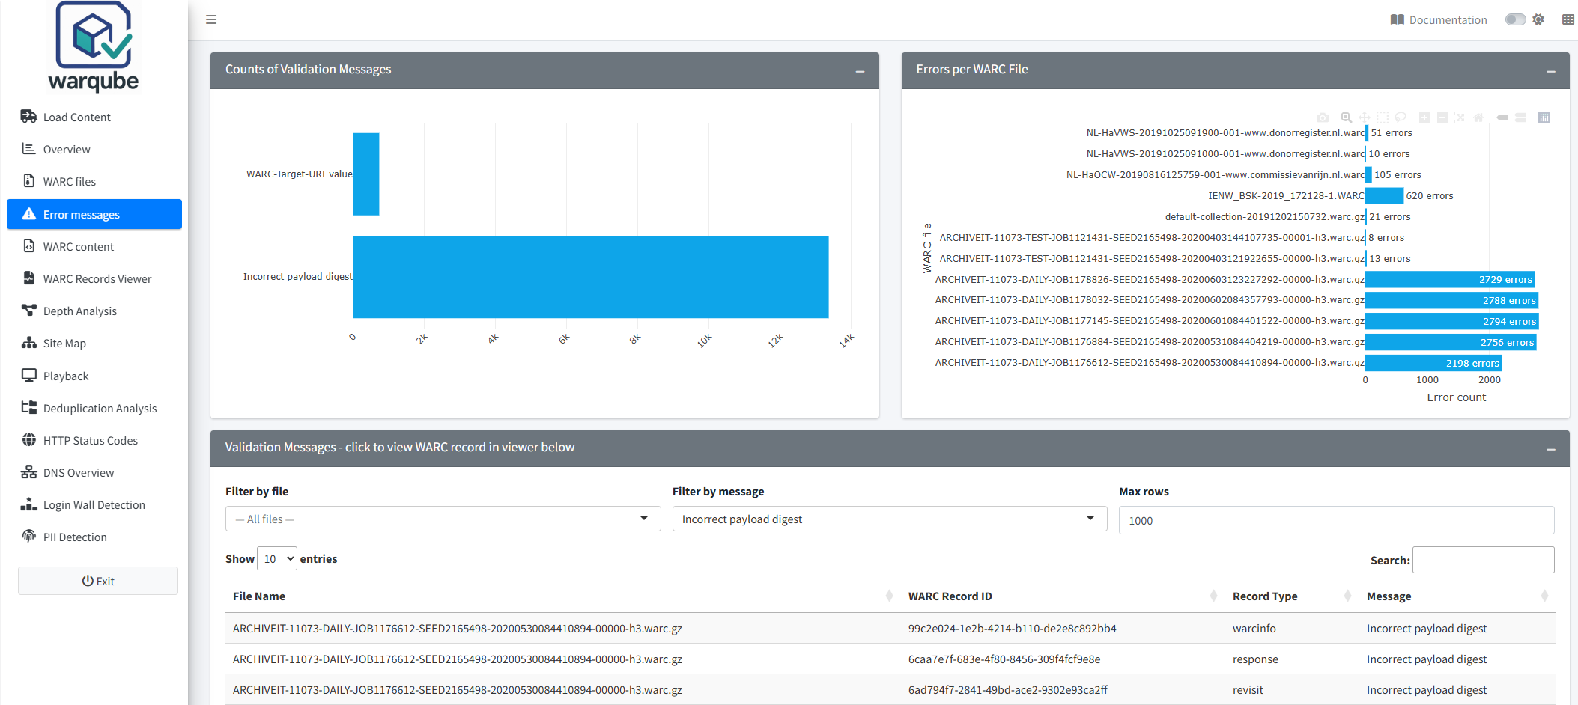Click the warqube logo

click(x=94, y=46)
